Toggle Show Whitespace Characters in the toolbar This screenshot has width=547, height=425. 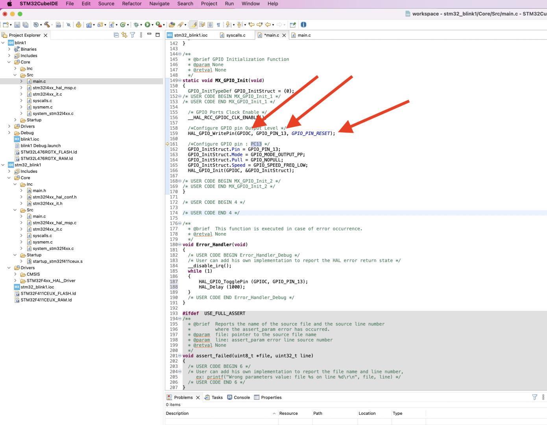pyautogui.click(x=218, y=24)
